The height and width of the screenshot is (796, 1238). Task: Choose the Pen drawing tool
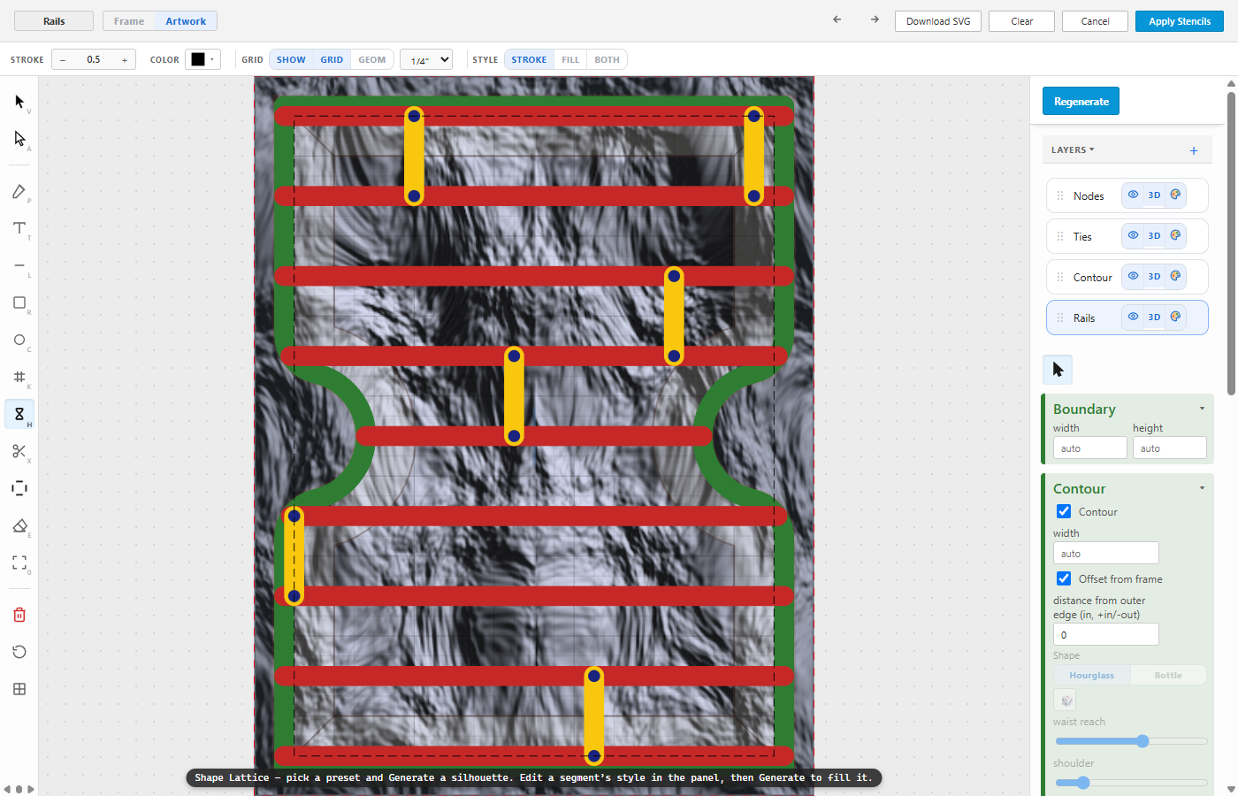[19, 192]
